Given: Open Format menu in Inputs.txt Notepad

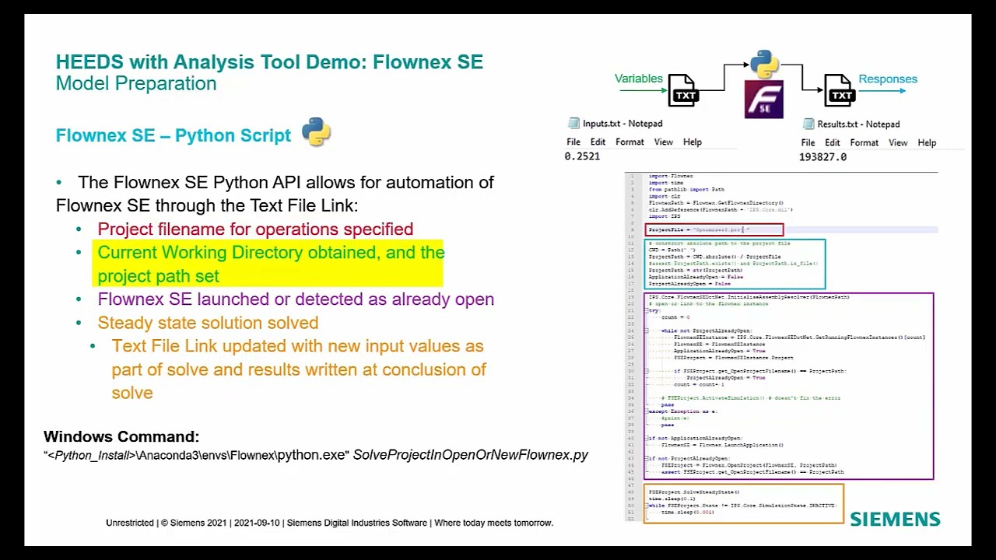Looking at the screenshot, I should click(630, 142).
